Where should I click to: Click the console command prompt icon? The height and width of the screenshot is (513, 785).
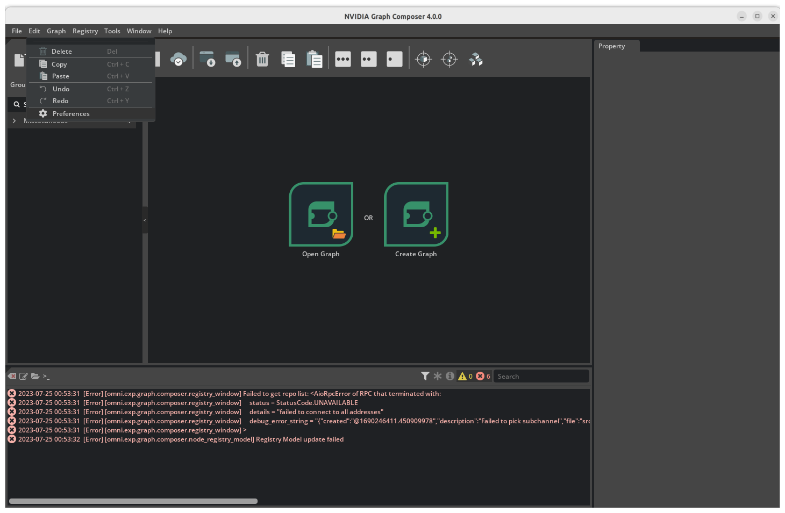point(46,376)
